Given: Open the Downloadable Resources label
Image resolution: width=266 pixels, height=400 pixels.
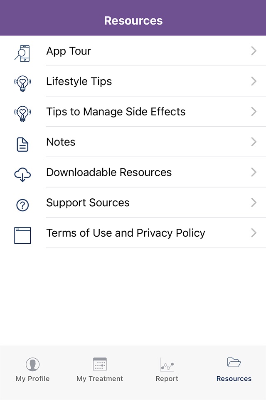Looking at the screenshot, I should [109, 172].
